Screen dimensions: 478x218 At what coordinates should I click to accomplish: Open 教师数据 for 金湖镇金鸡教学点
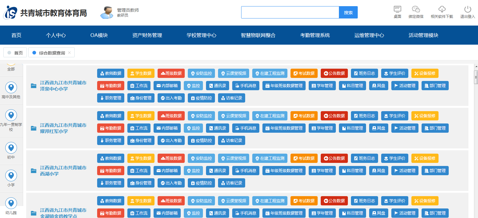111,201
